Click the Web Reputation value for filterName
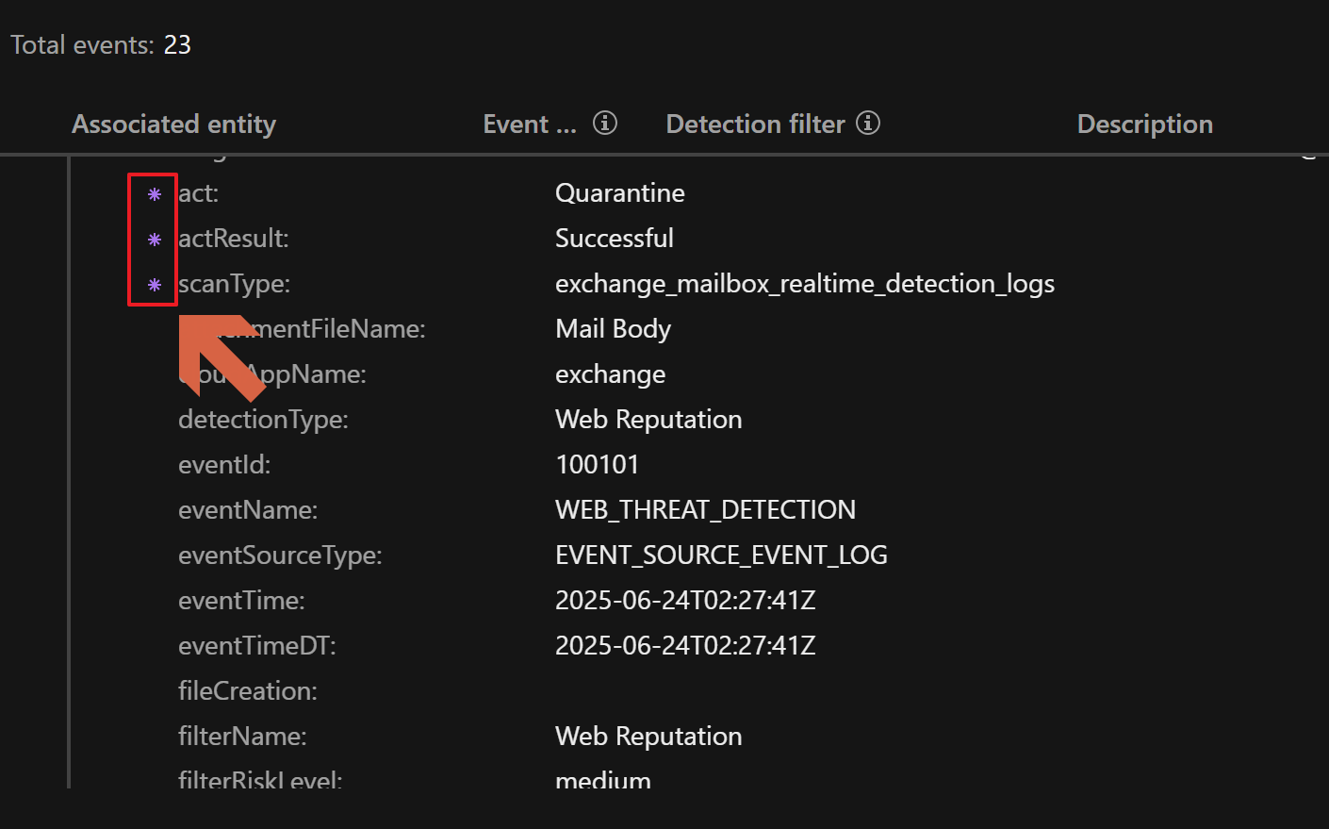The height and width of the screenshot is (829, 1329). (648, 737)
